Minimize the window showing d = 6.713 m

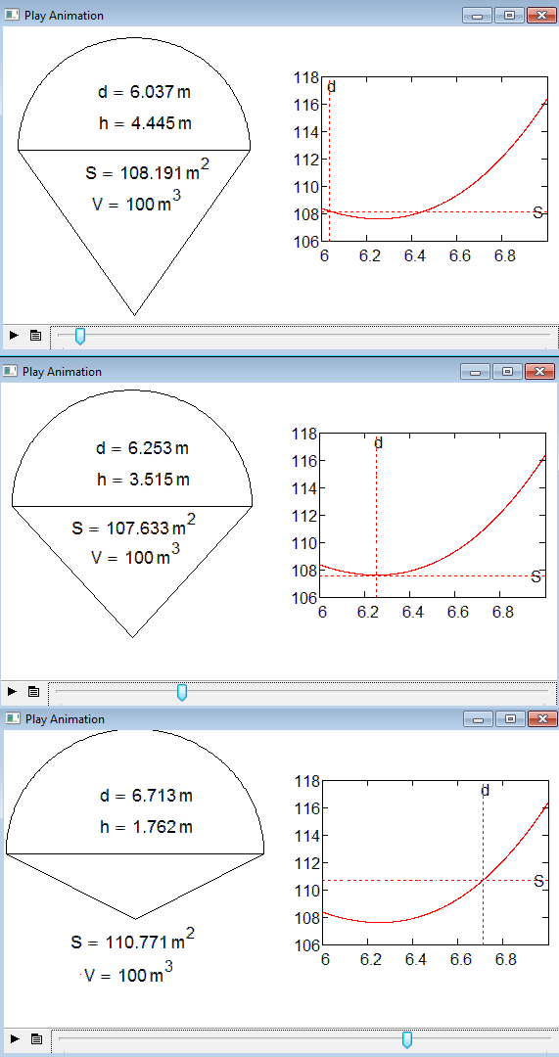[x=478, y=719]
